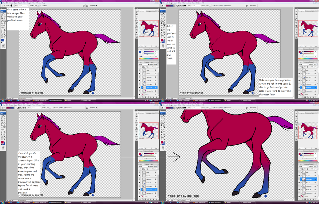The width and height of the screenshot is (319, 204).
Task: Click the Radial Gradient button in the bottom-left window
Action: (x=20, y=108)
